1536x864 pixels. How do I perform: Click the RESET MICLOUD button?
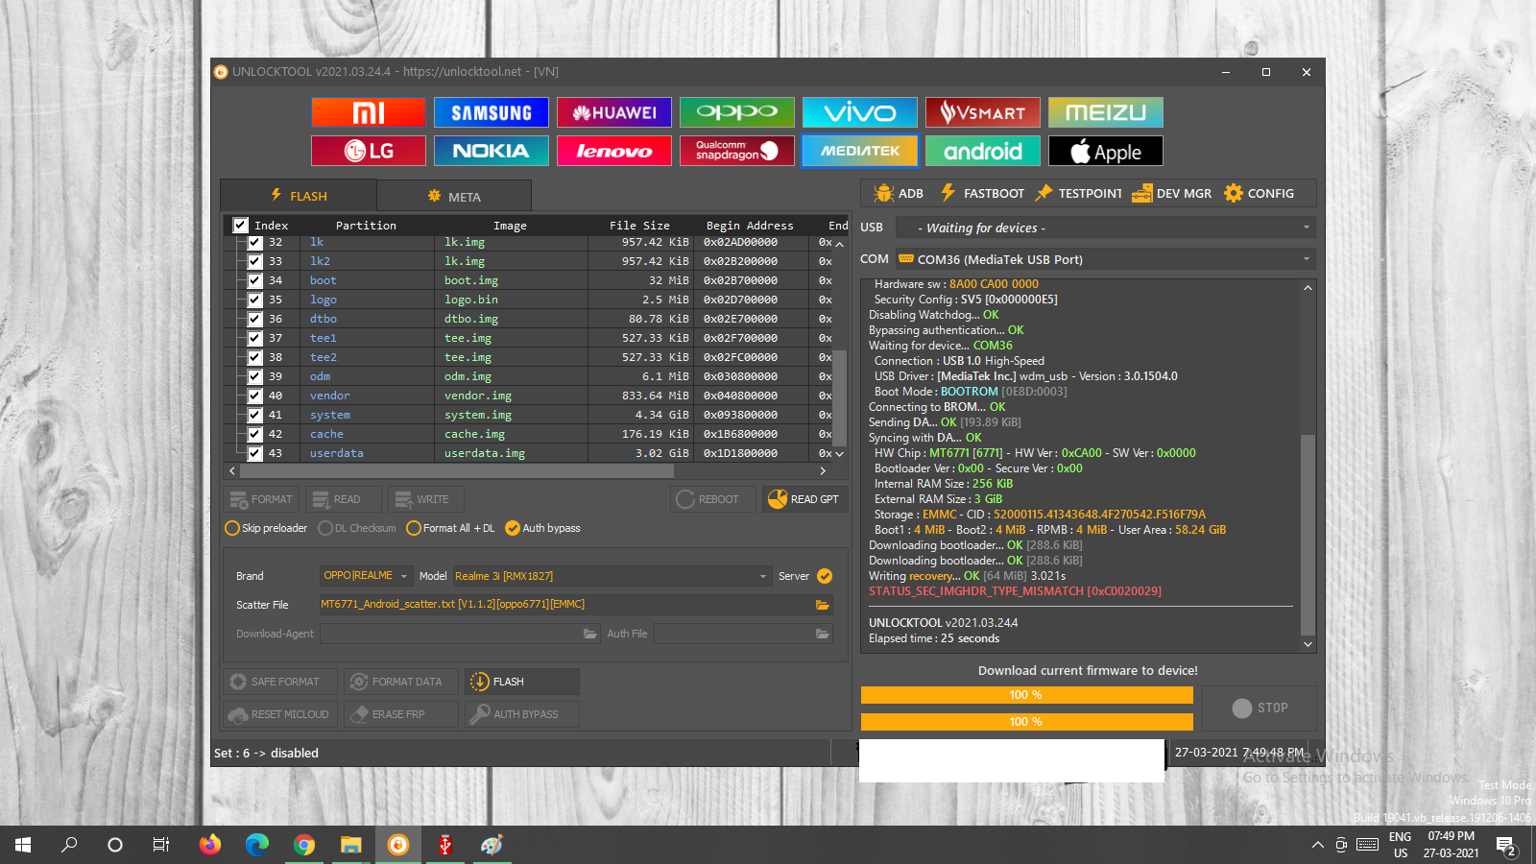[280, 714]
